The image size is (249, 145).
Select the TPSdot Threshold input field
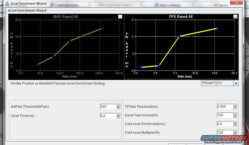coord(225,107)
